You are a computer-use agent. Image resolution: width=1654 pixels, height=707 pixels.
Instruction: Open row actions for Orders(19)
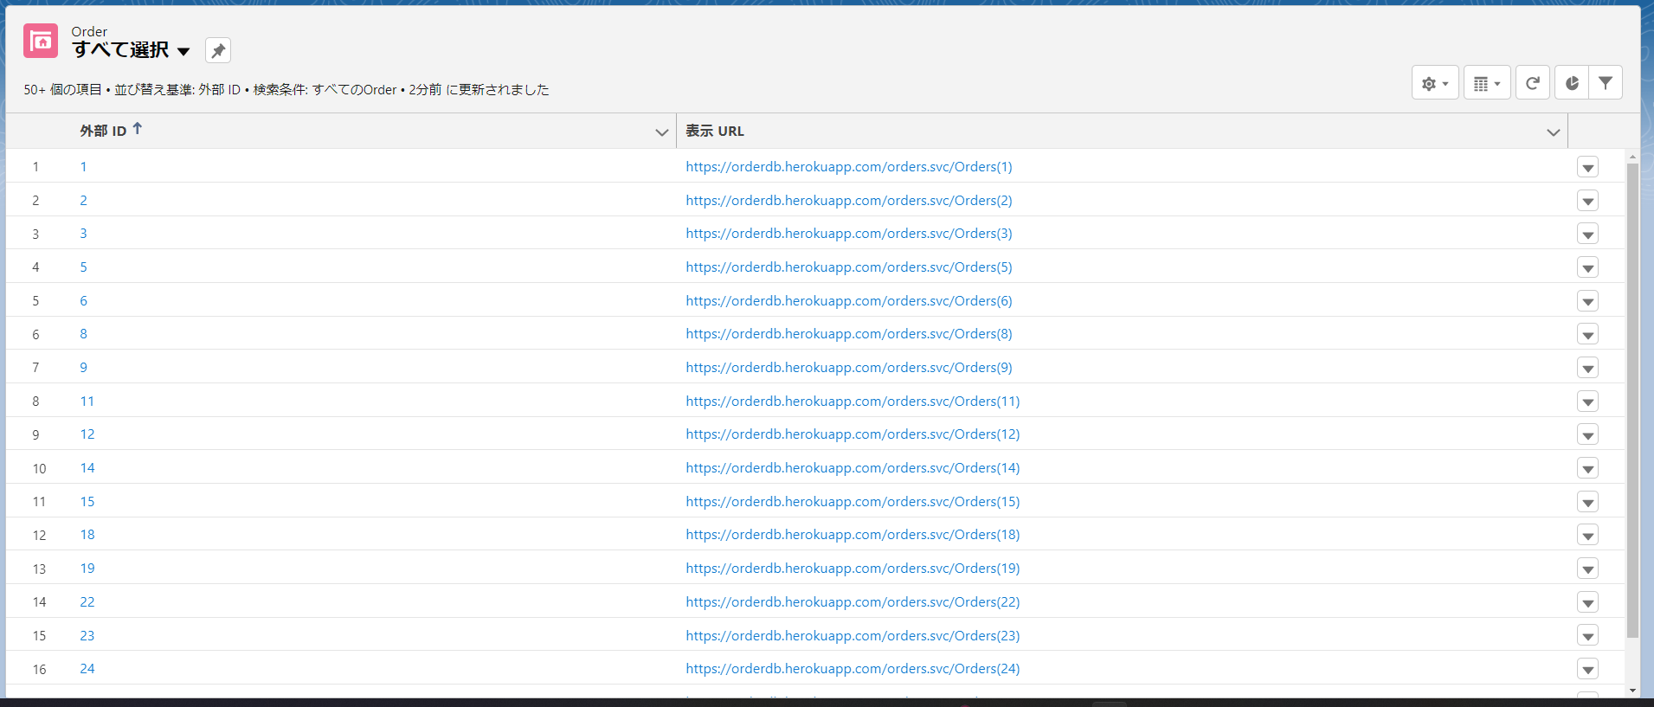tap(1587, 569)
